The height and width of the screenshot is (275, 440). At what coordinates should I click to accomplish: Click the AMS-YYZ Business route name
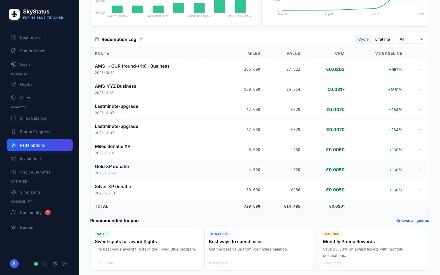(x=116, y=86)
